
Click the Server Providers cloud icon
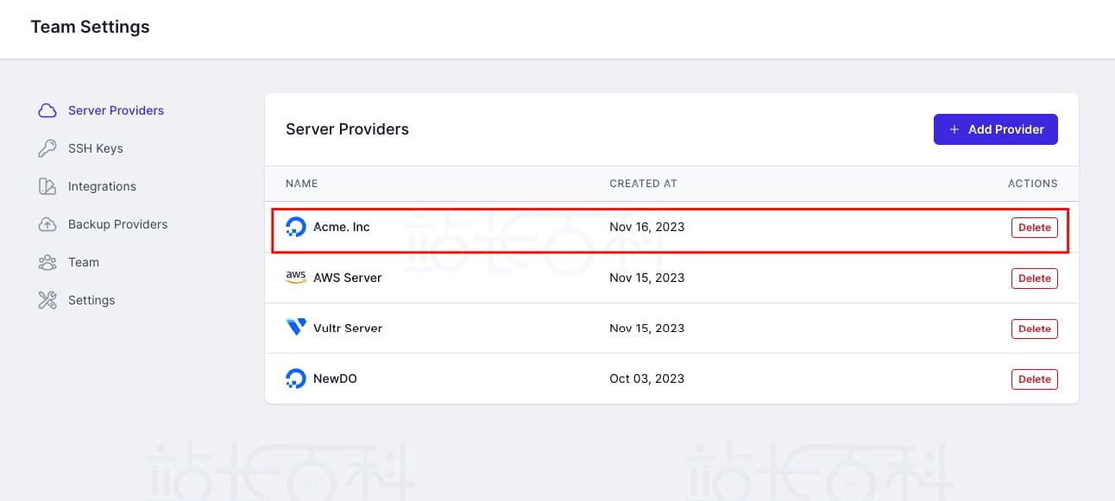tap(47, 110)
